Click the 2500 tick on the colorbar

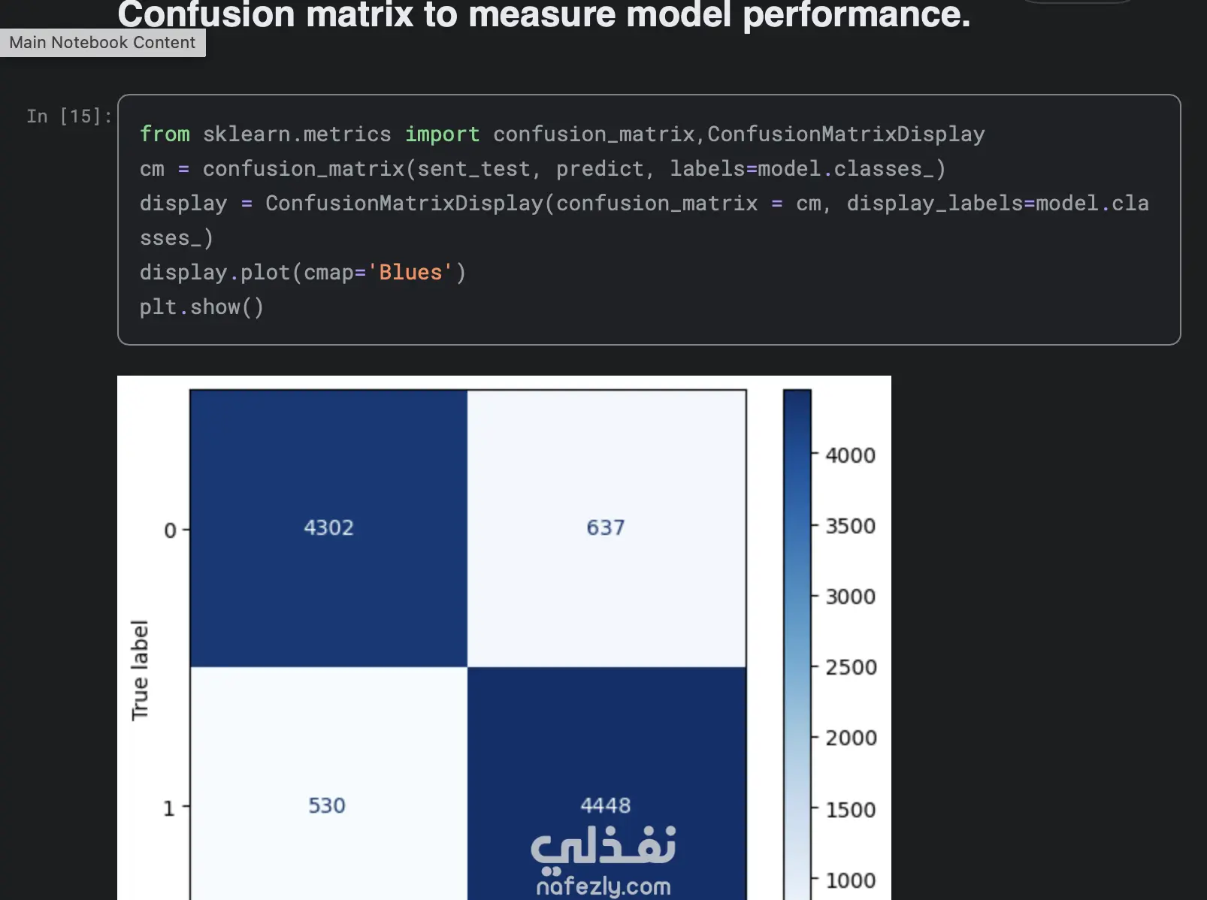click(851, 667)
